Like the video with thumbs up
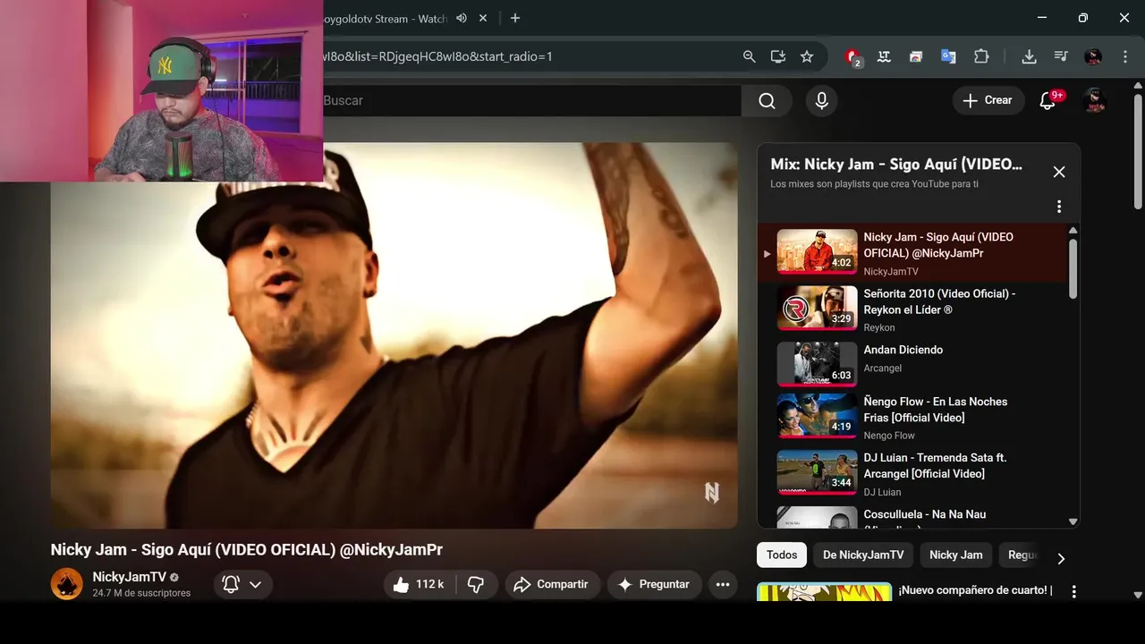Image resolution: width=1145 pixels, height=644 pixels. click(x=419, y=584)
